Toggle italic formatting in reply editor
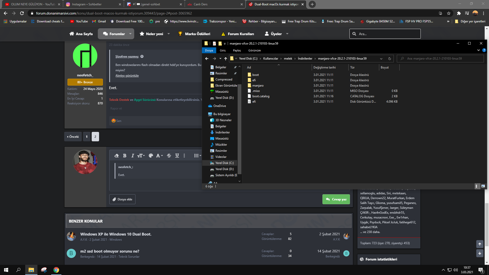Screen dimensions: 489x275 132,156
